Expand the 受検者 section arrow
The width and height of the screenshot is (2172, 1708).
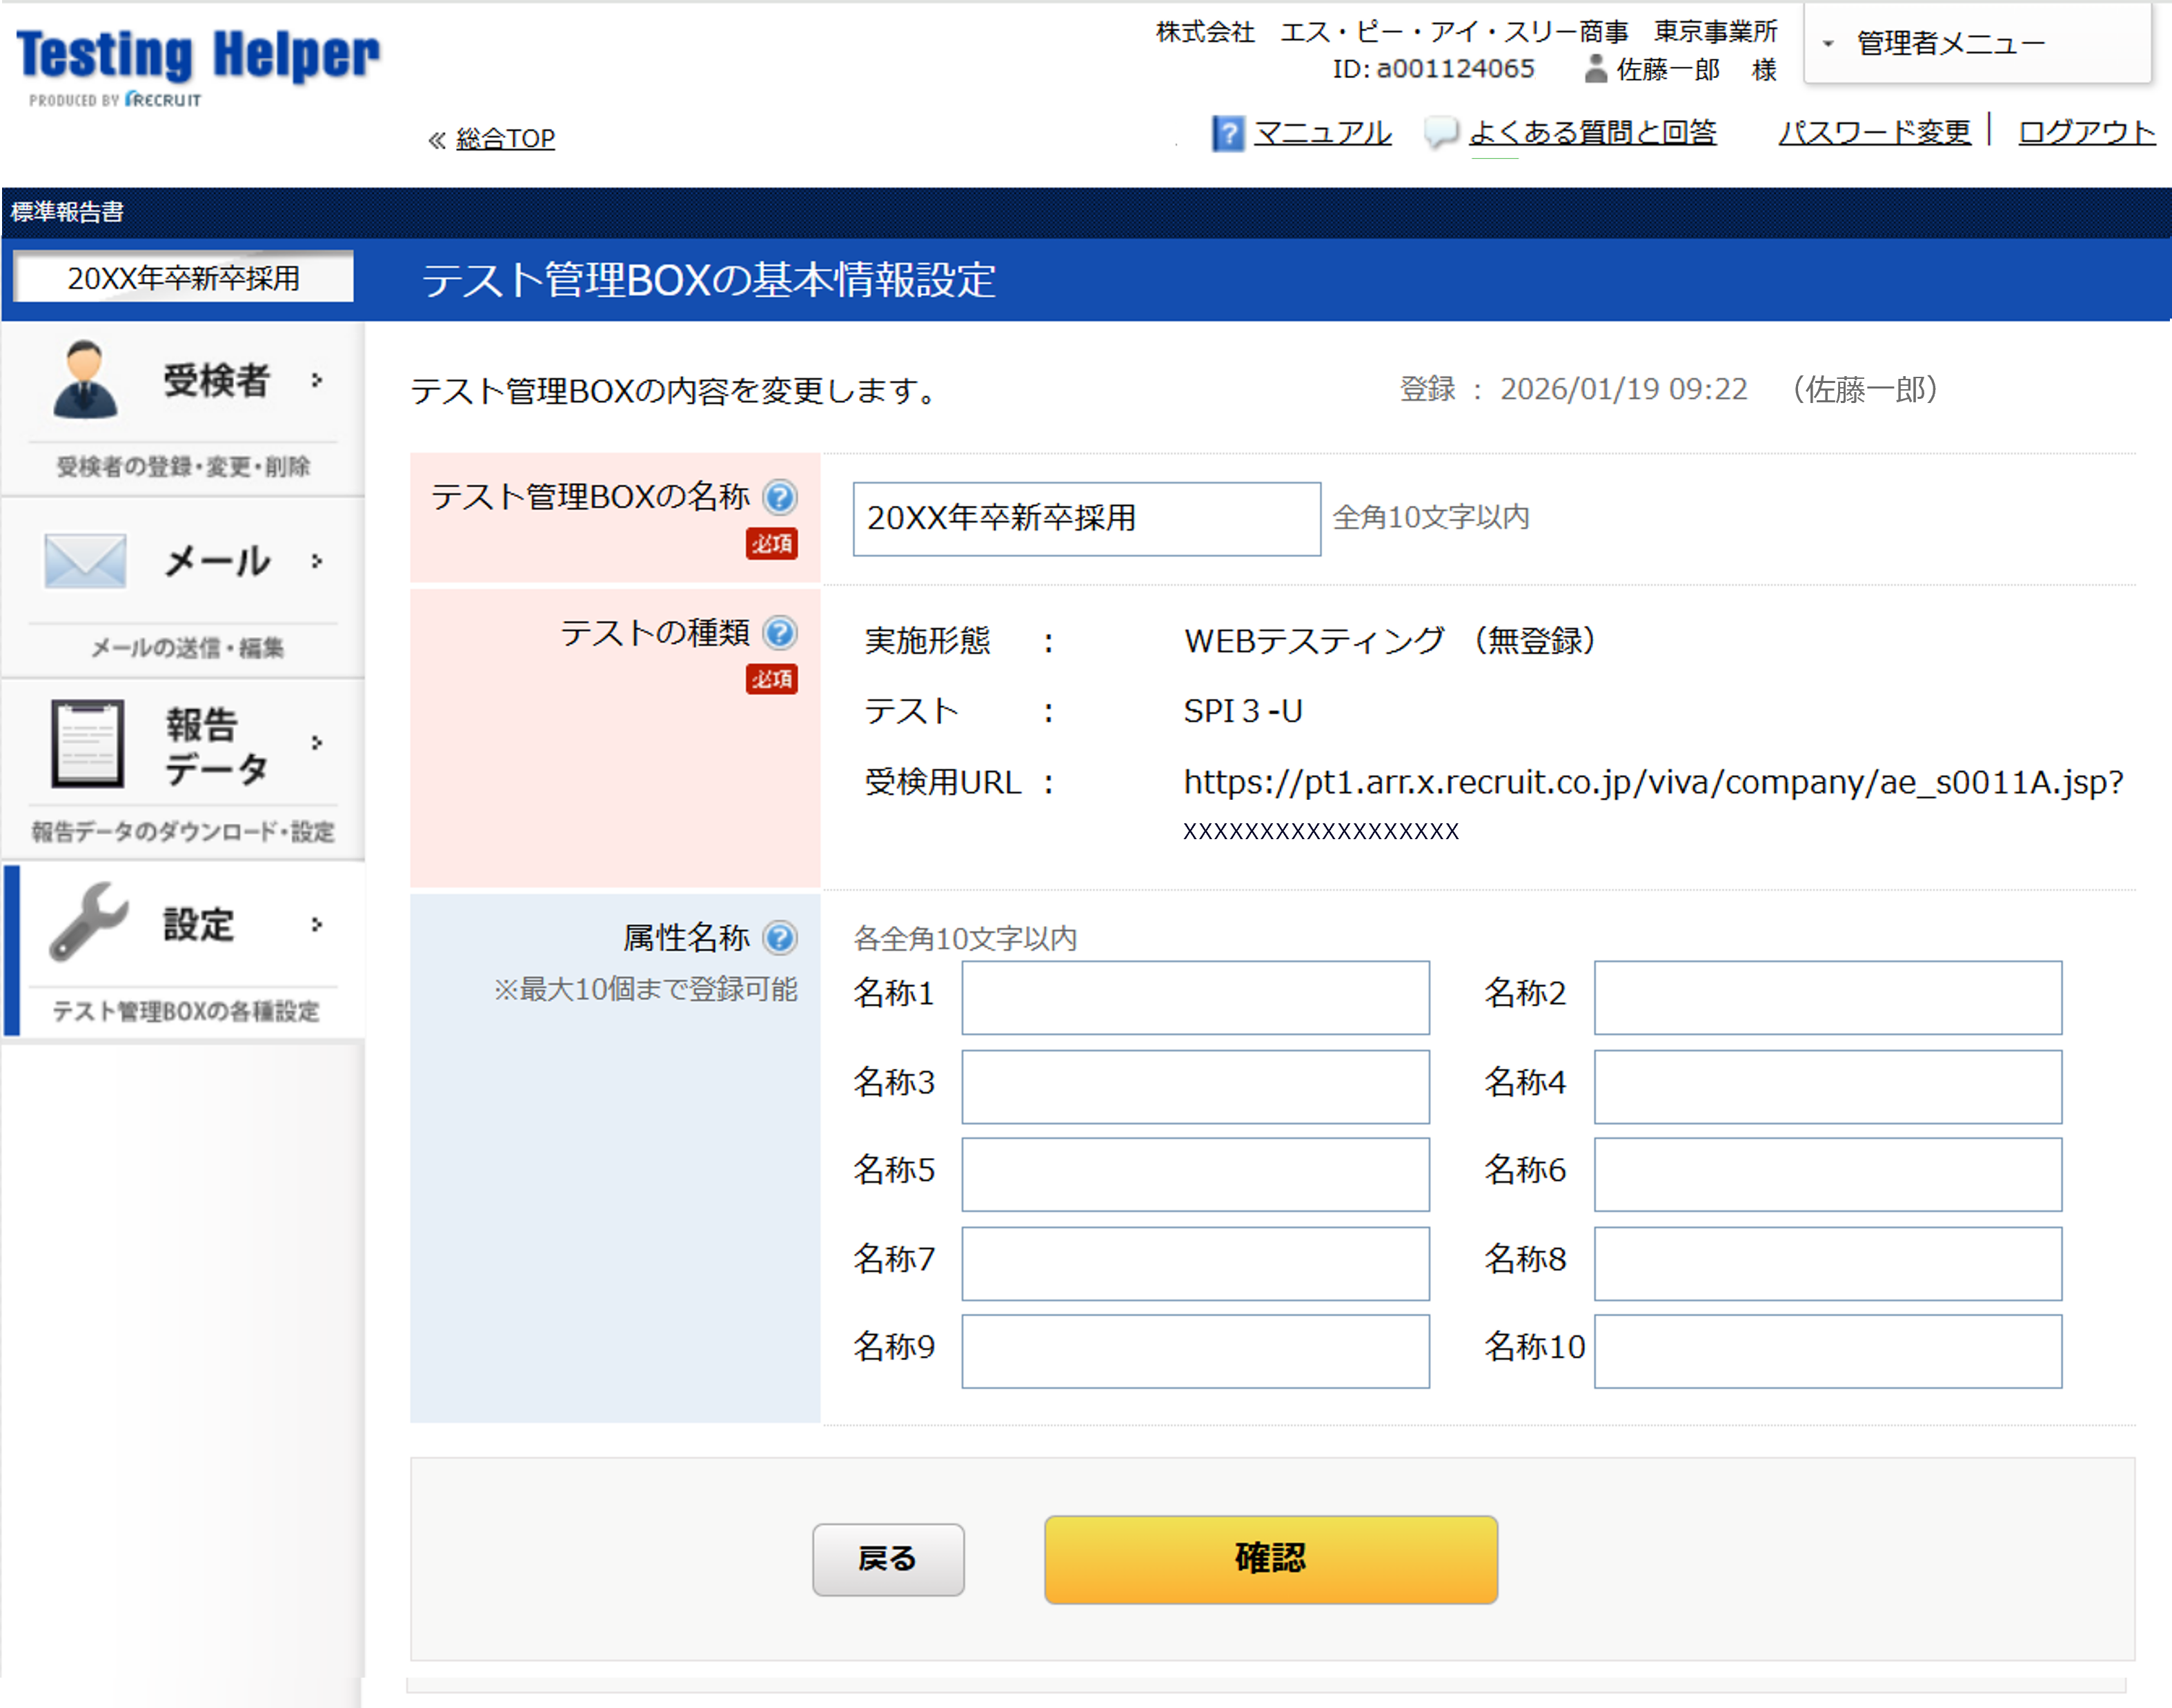coord(317,380)
